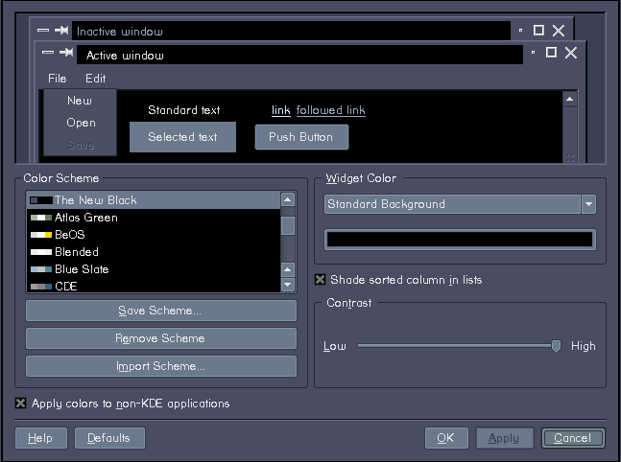Viewport: 621px width, 462px height.
Task: Click the Inactive window menu dash icon
Action: pyautogui.click(x=43, y=30)
